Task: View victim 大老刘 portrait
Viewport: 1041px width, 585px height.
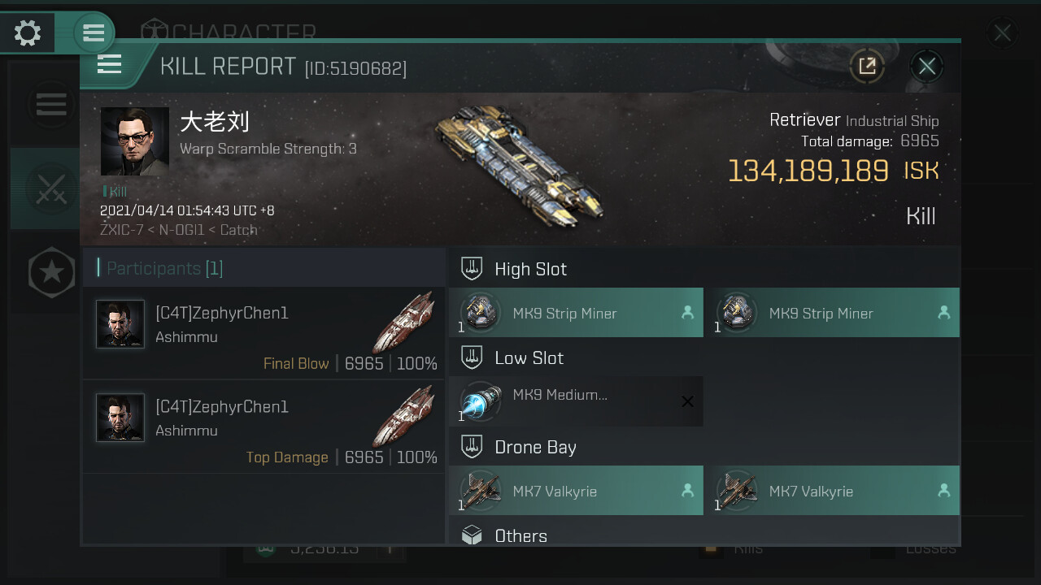Action: point(135,141)
